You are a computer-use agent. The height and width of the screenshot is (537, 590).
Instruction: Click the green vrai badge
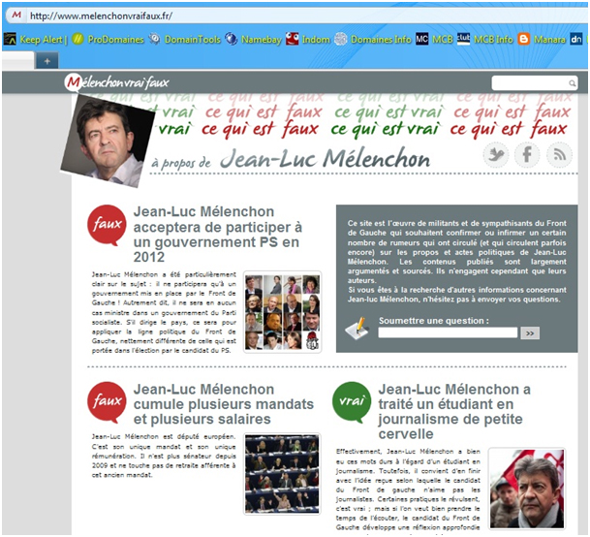[352, 402]
